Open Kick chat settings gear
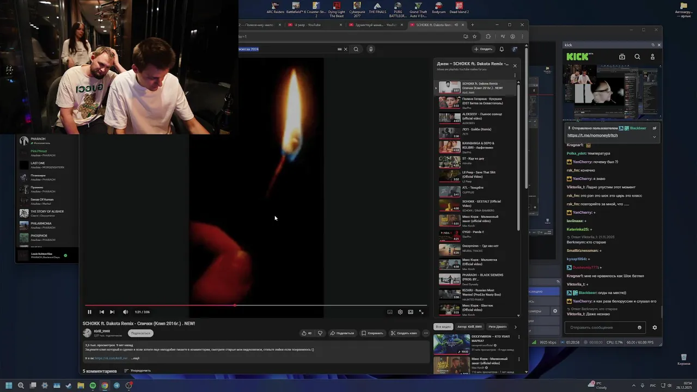This screenshot has height=392, width=697. click(x=655, y=328)
